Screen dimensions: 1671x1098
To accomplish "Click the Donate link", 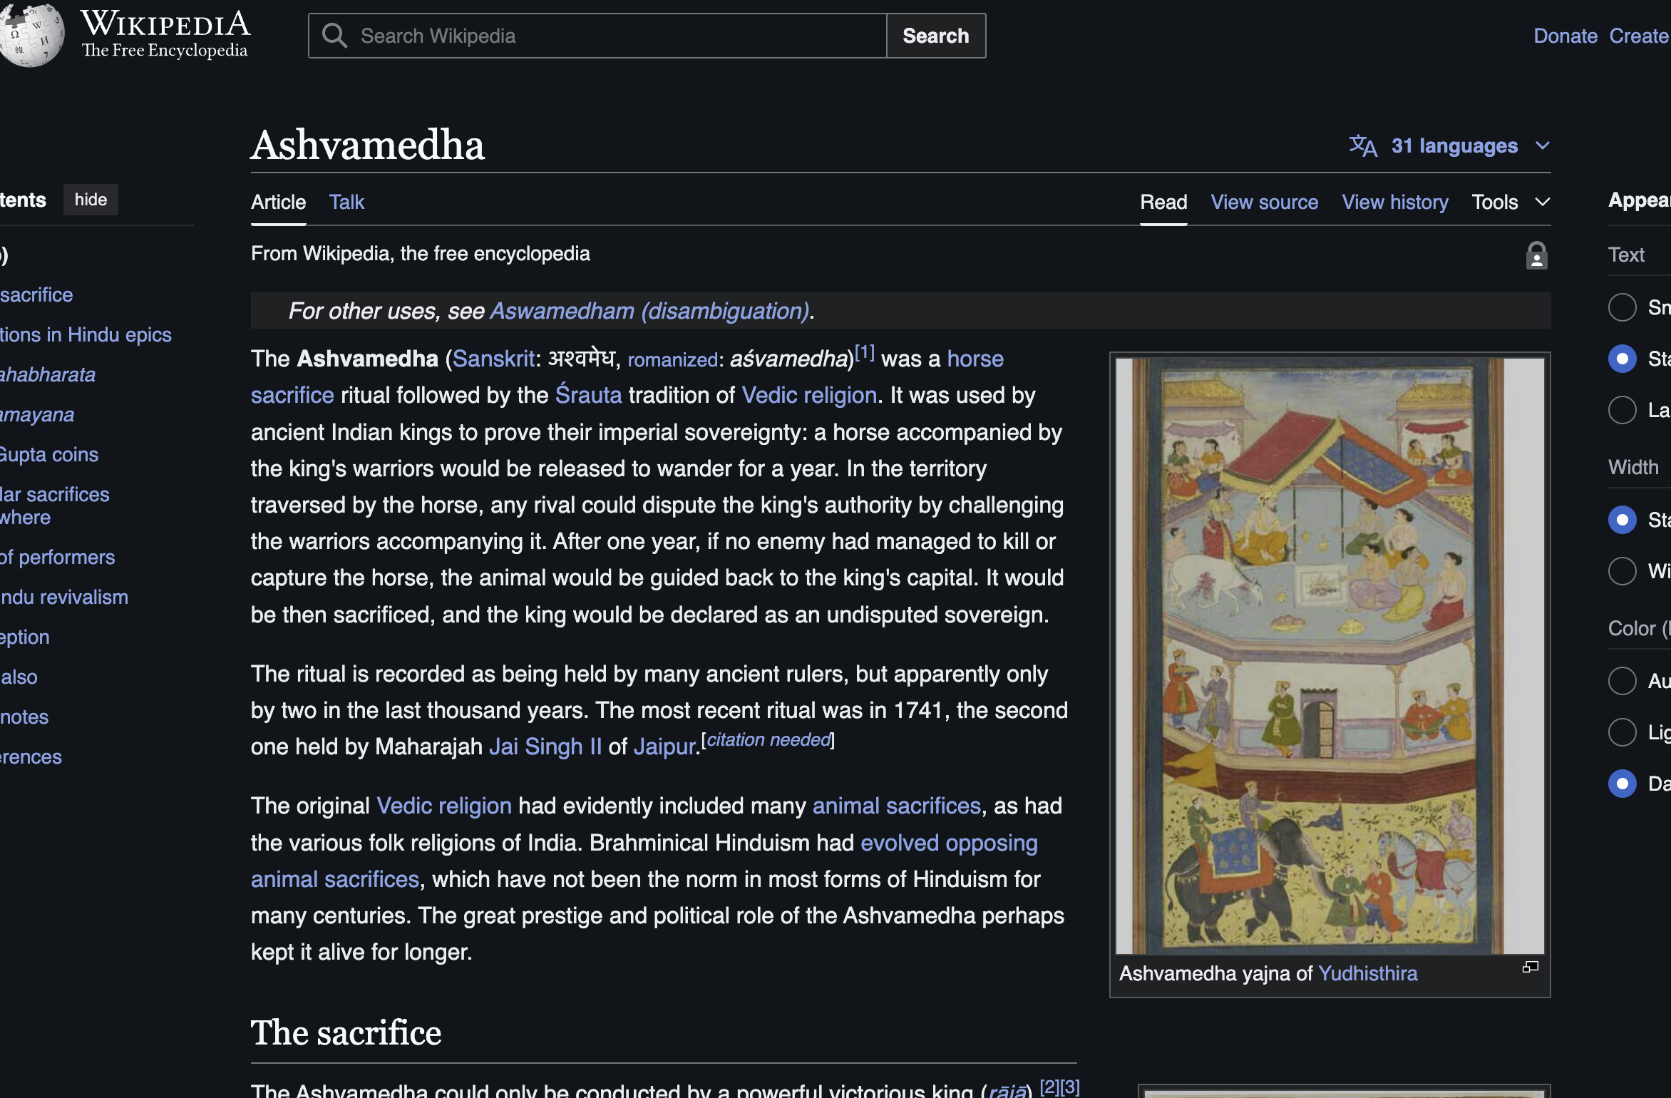I will (1565, 36).
